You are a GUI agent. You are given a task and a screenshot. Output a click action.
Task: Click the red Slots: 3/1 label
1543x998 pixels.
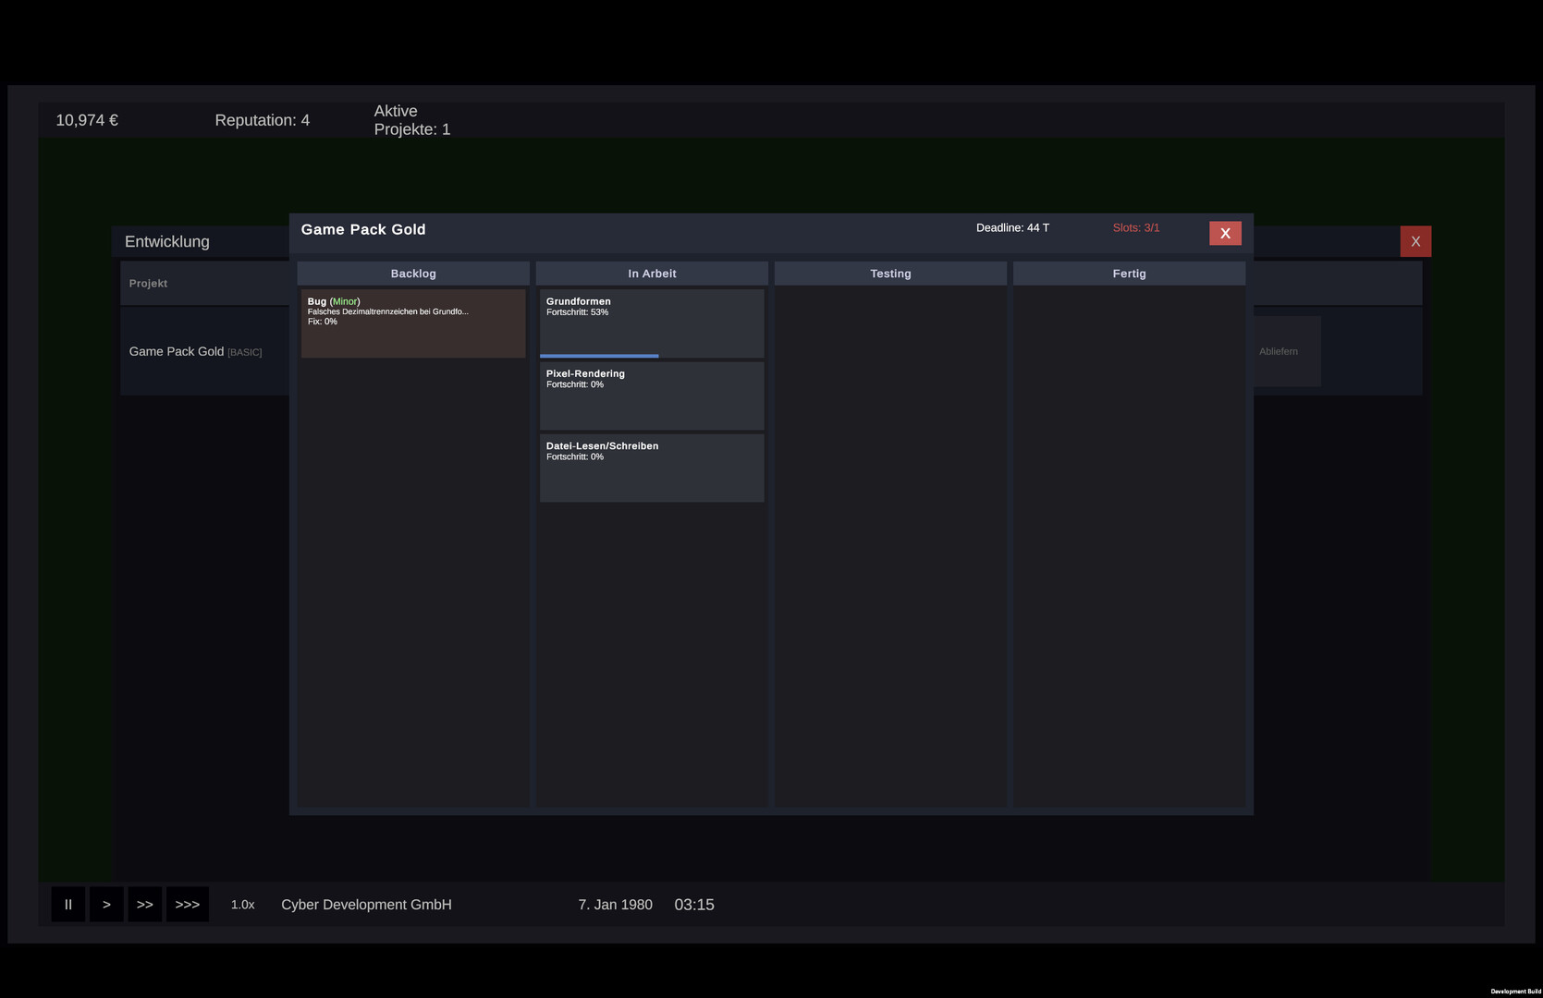(x=1135, y=227)
